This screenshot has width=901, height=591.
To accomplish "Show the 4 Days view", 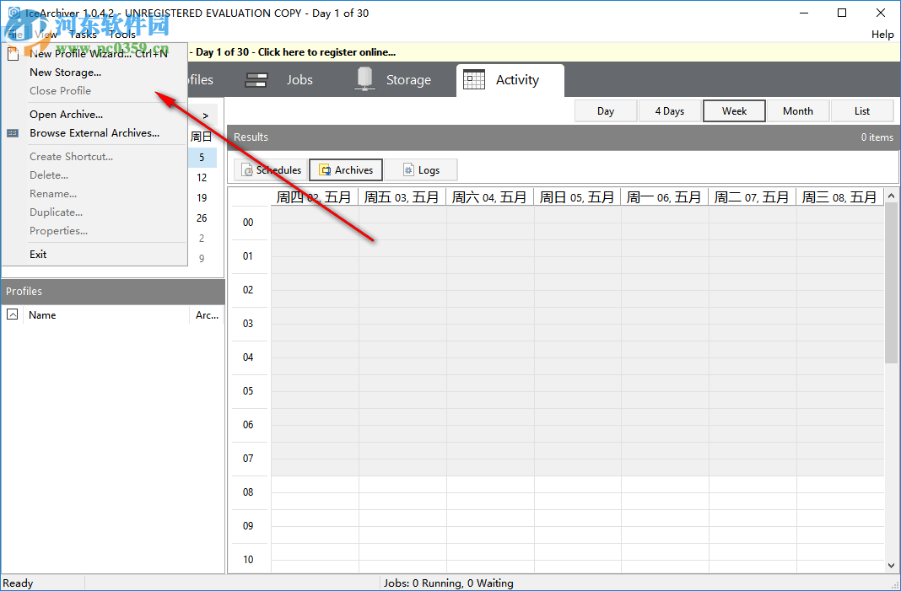I will coord(670,110).
